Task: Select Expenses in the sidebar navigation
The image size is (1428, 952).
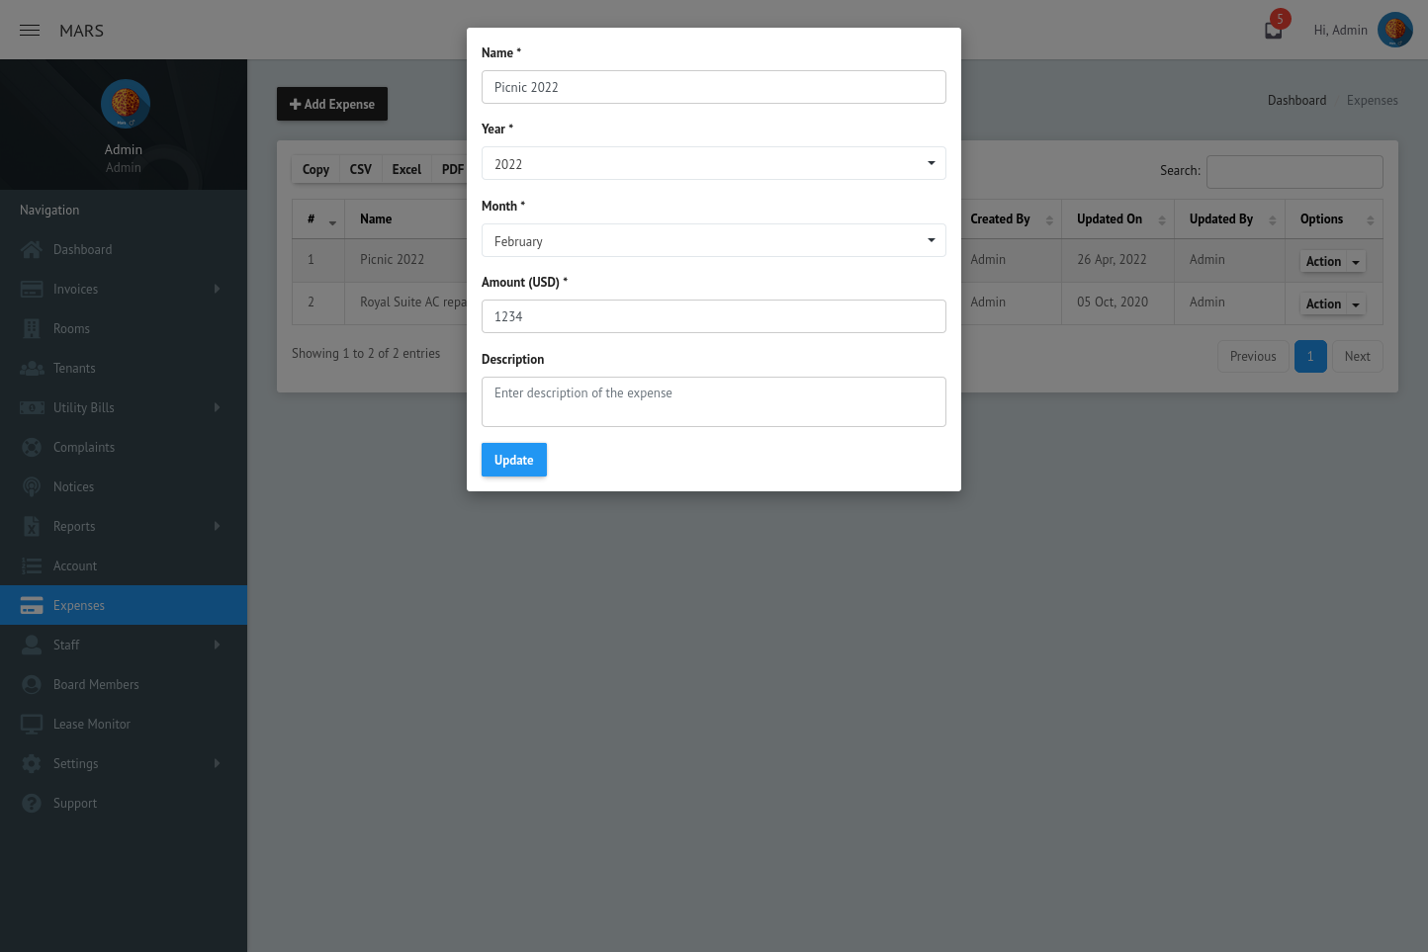Action: pyautogui.click(x=80, y=605)
